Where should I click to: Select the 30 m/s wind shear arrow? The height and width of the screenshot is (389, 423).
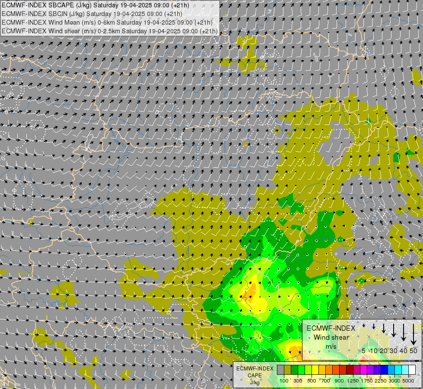(x=394, y=330)
